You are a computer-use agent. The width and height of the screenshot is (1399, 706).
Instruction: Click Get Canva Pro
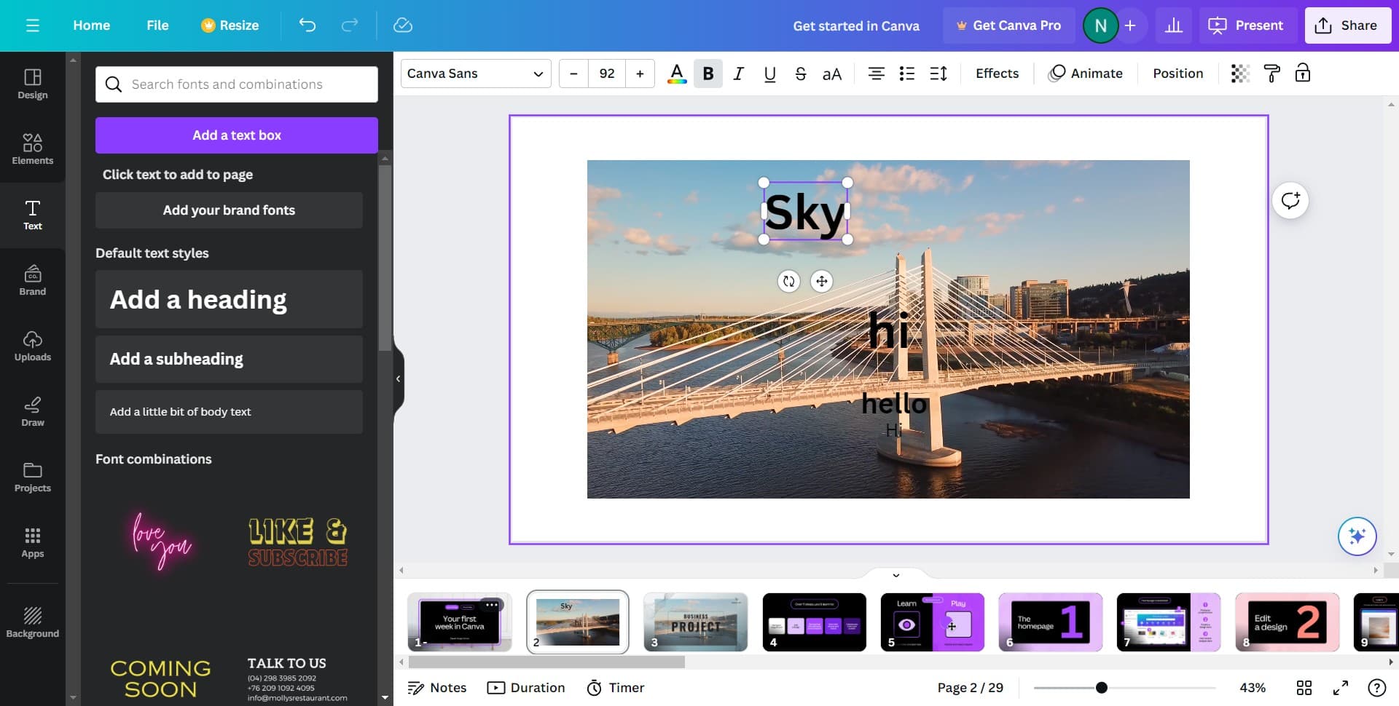point(1009,25)
